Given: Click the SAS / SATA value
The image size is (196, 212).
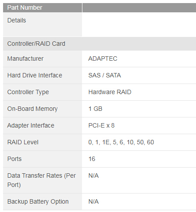Looking at the screenshot, I should tap(105, 75).
